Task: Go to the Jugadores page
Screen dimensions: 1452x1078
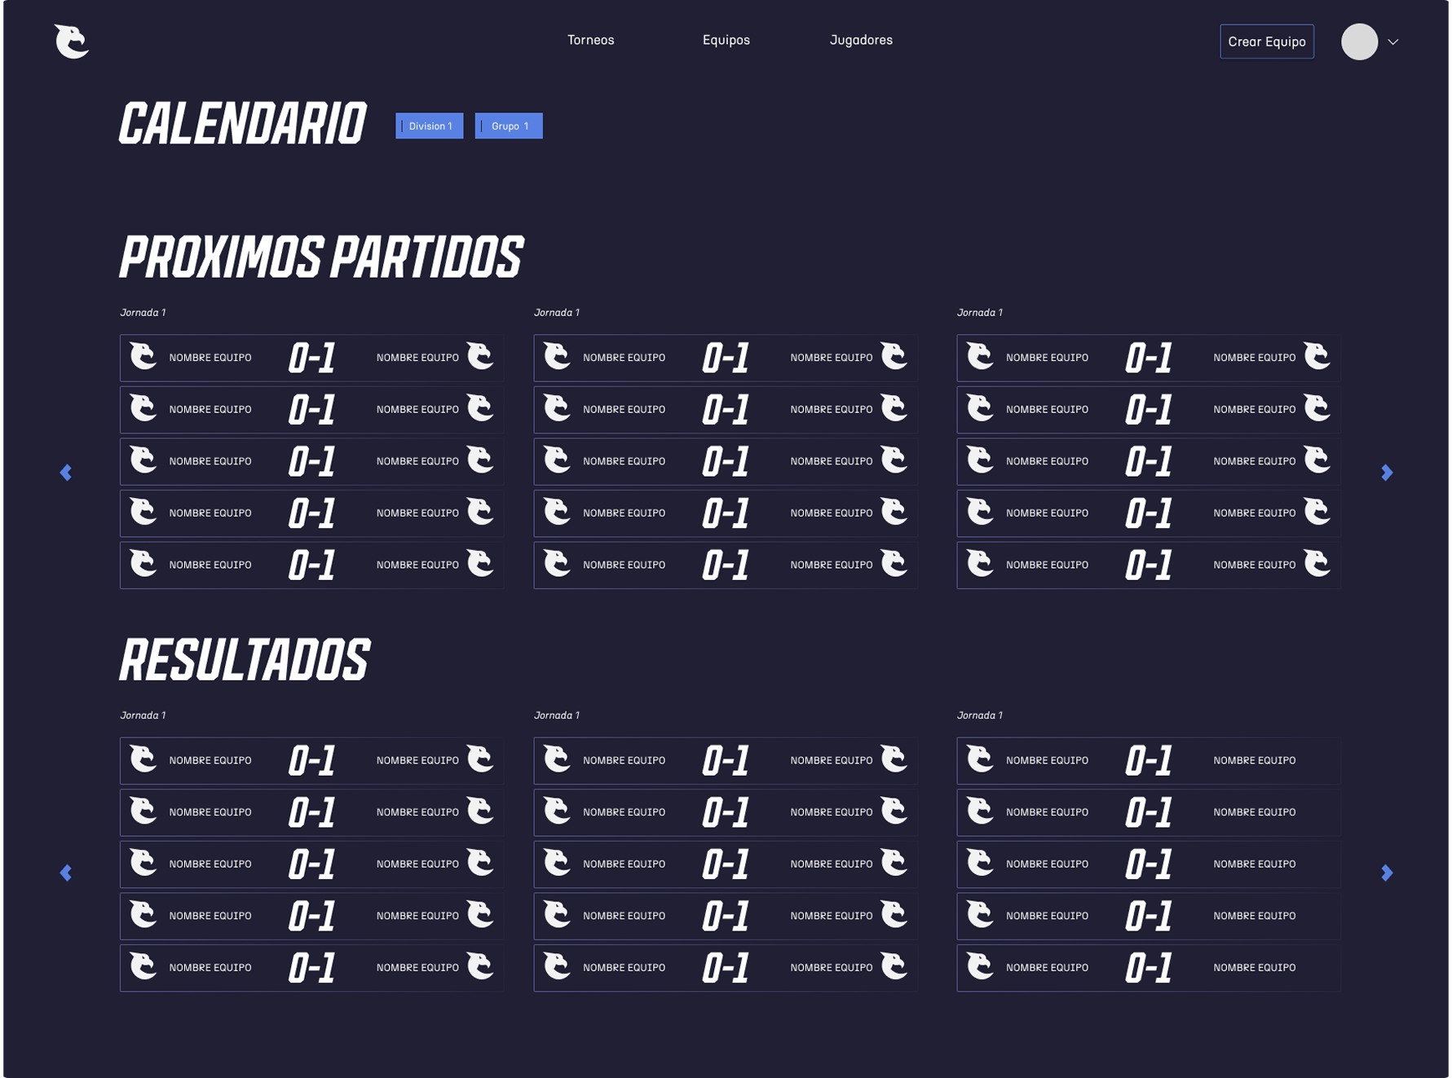Action: [x=861, y=40]
